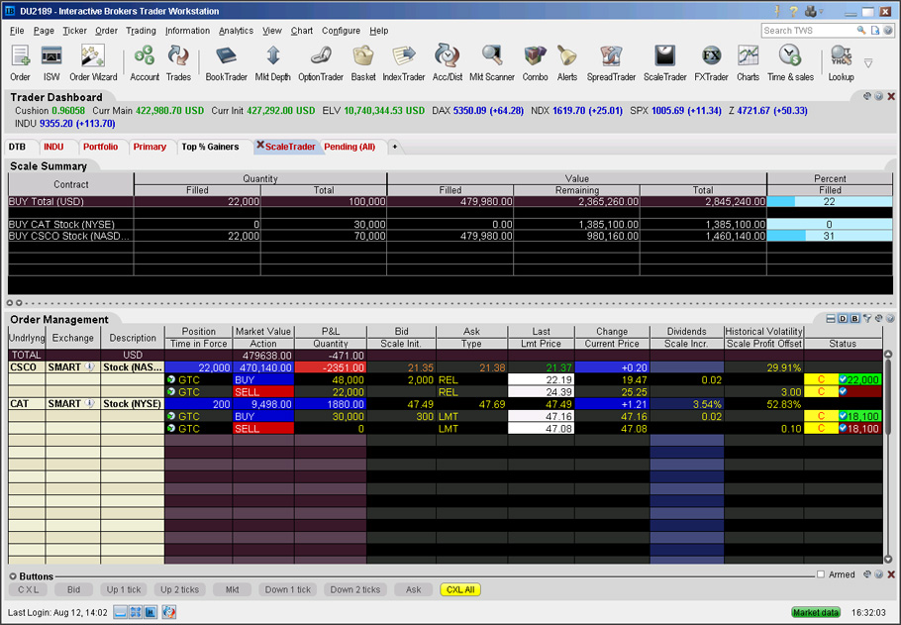901x625 pixels.
Task: Toggle the B button in Order Management header
Action: [854, 319]
